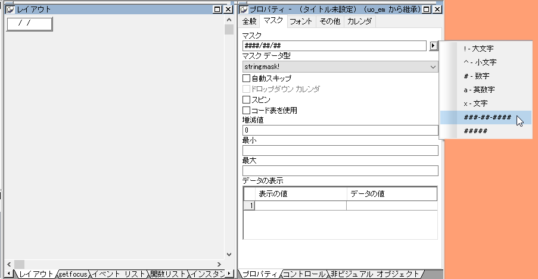Toggle the スピン checkbox
Viewport: 538px width, 279px height.
[247, 99]
